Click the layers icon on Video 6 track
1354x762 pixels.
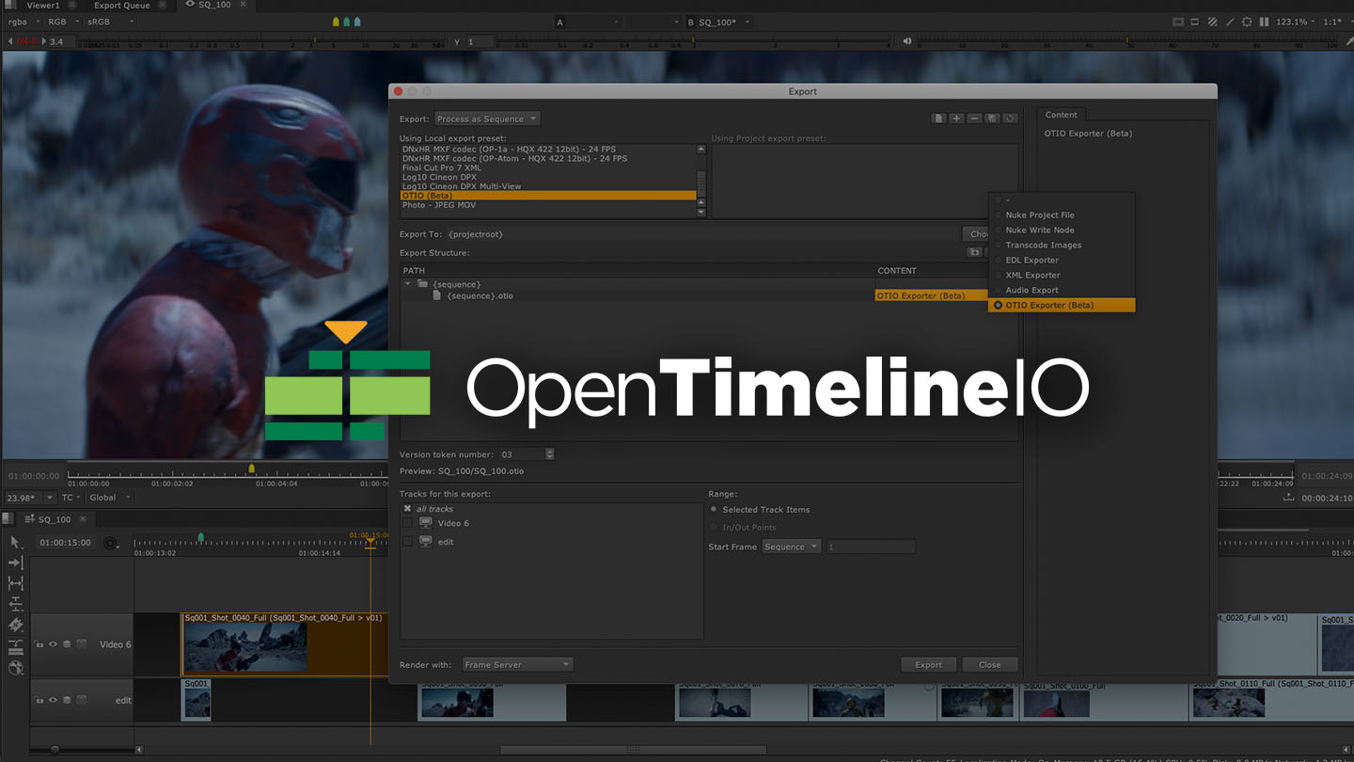click(x=67, y=644)
